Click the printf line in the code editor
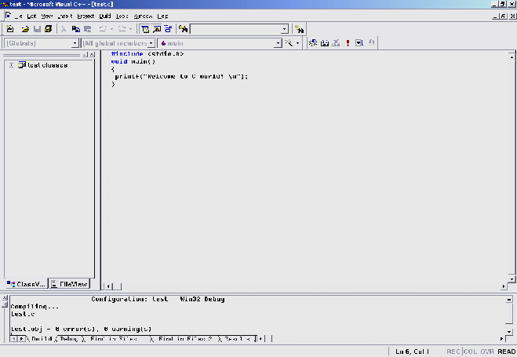 [181, 76]
